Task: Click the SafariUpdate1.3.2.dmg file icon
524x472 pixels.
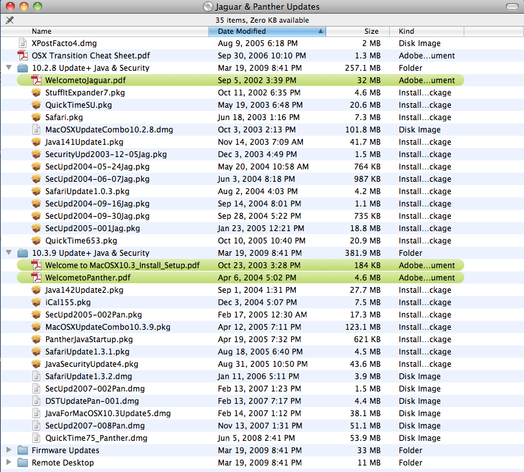Action: [36, 377]
